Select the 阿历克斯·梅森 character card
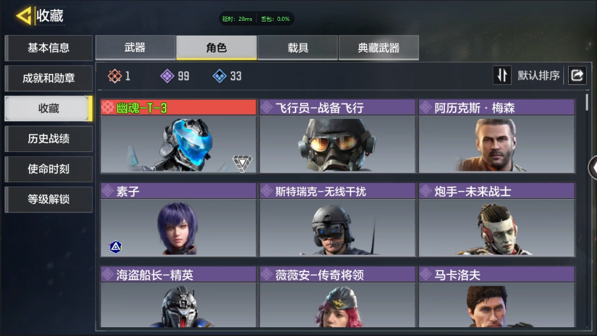This screenshot has width=597, height=336. [497, 136]
